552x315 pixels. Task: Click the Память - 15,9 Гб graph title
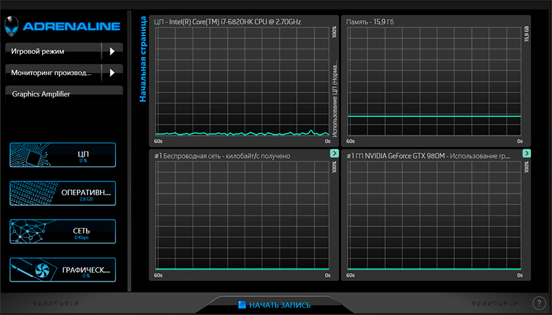pos(369,22)
